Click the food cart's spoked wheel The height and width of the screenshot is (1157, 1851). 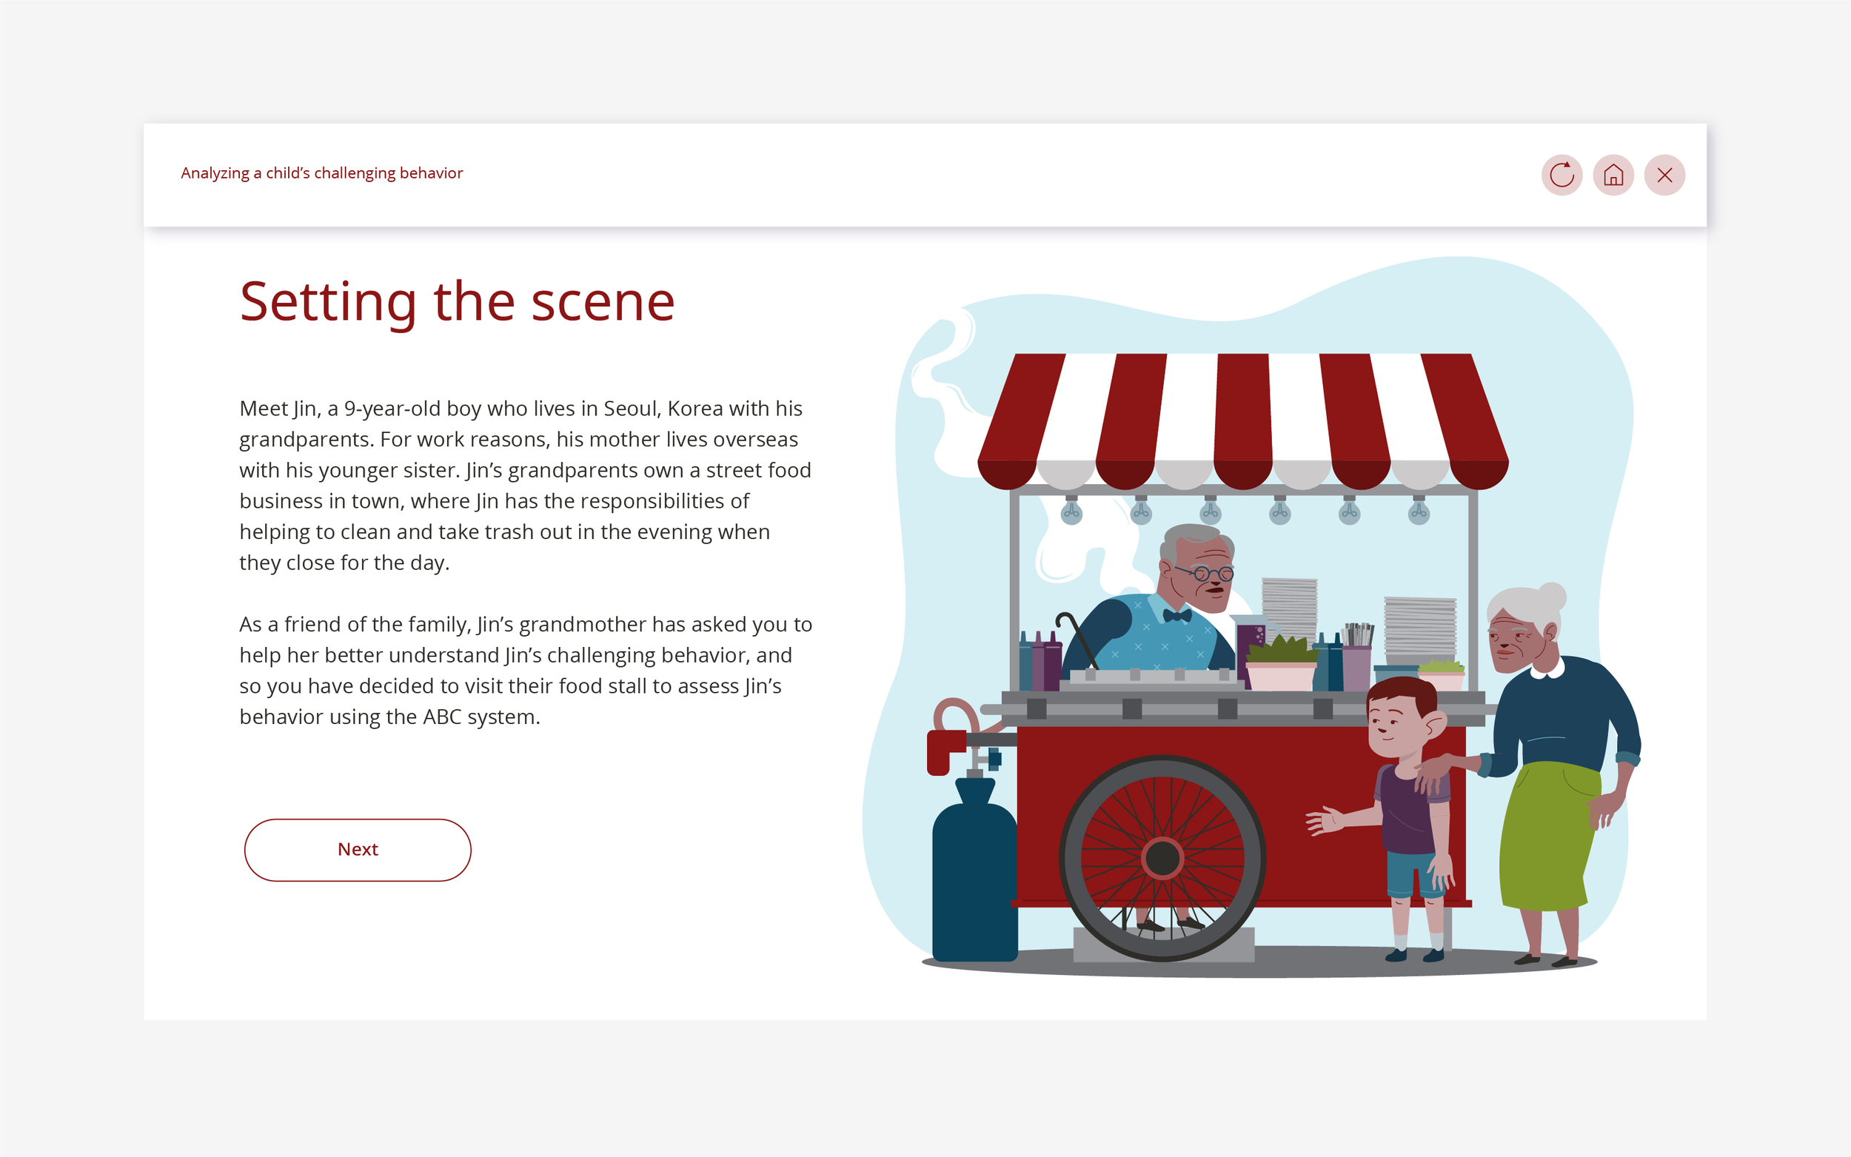(1162, 858)
